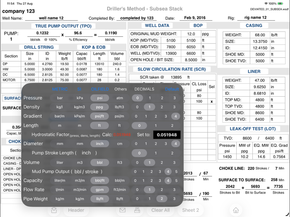Screen dimensions: 290x217
Task: Edit the Hydrostatic Factor Set to field
Action: 167,135
